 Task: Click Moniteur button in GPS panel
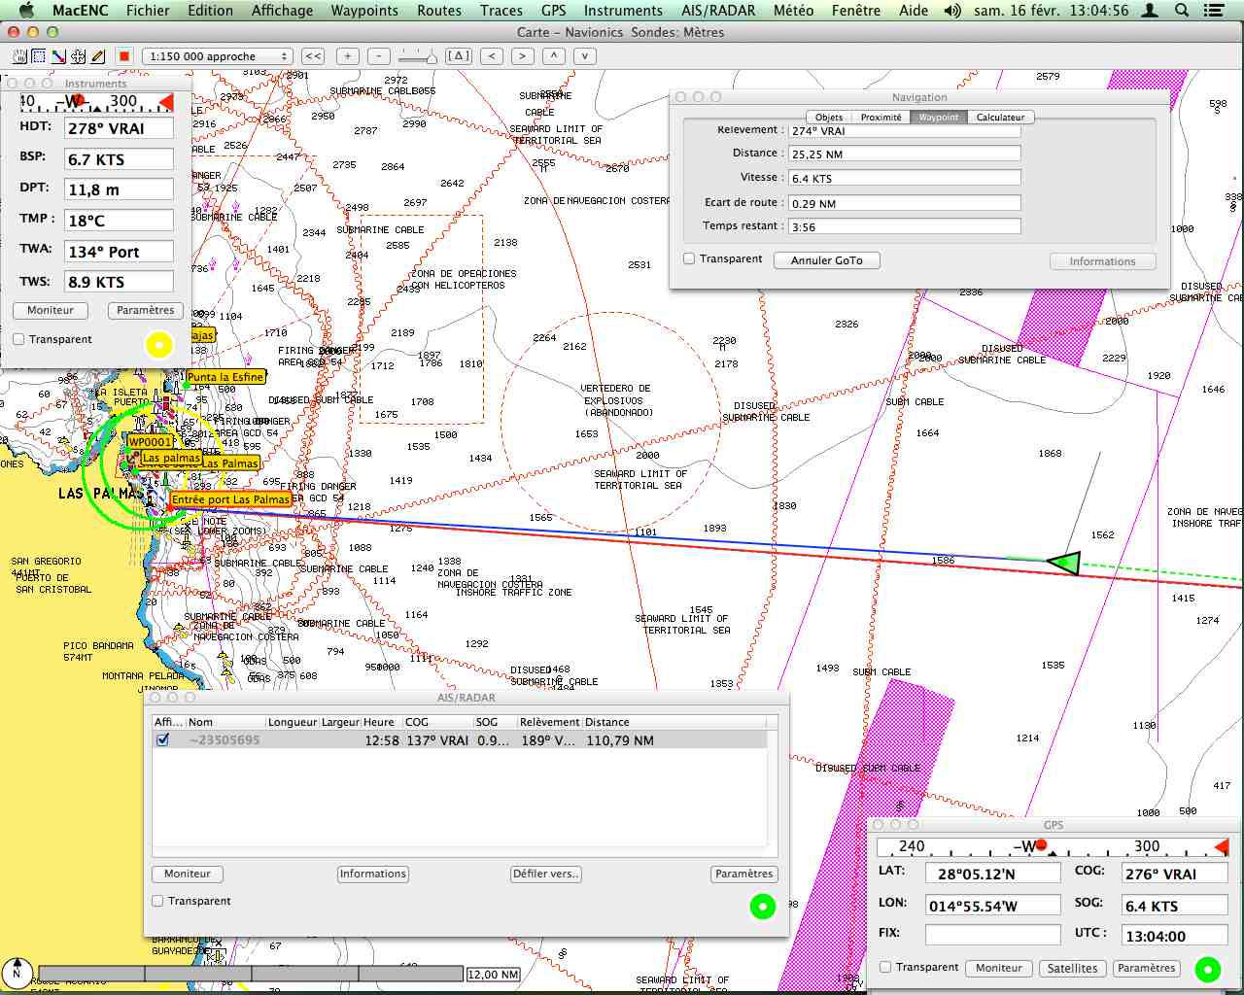[x=999, y=968]
